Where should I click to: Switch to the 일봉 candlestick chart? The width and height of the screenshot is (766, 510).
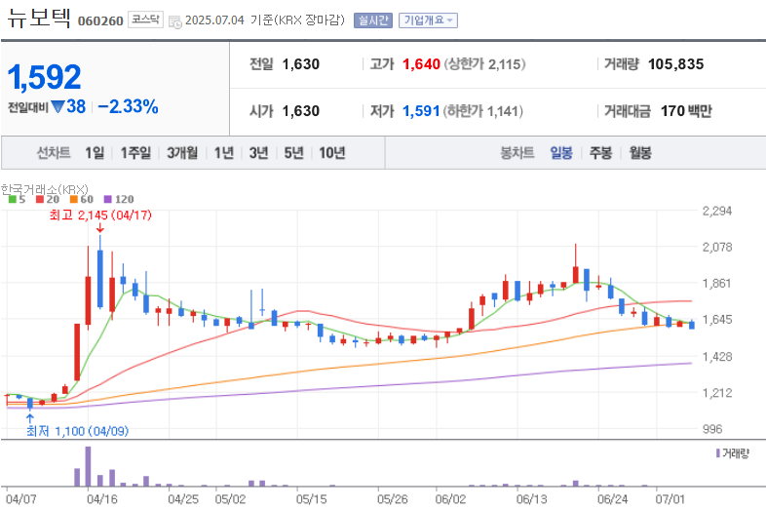(x=561, y=153)
